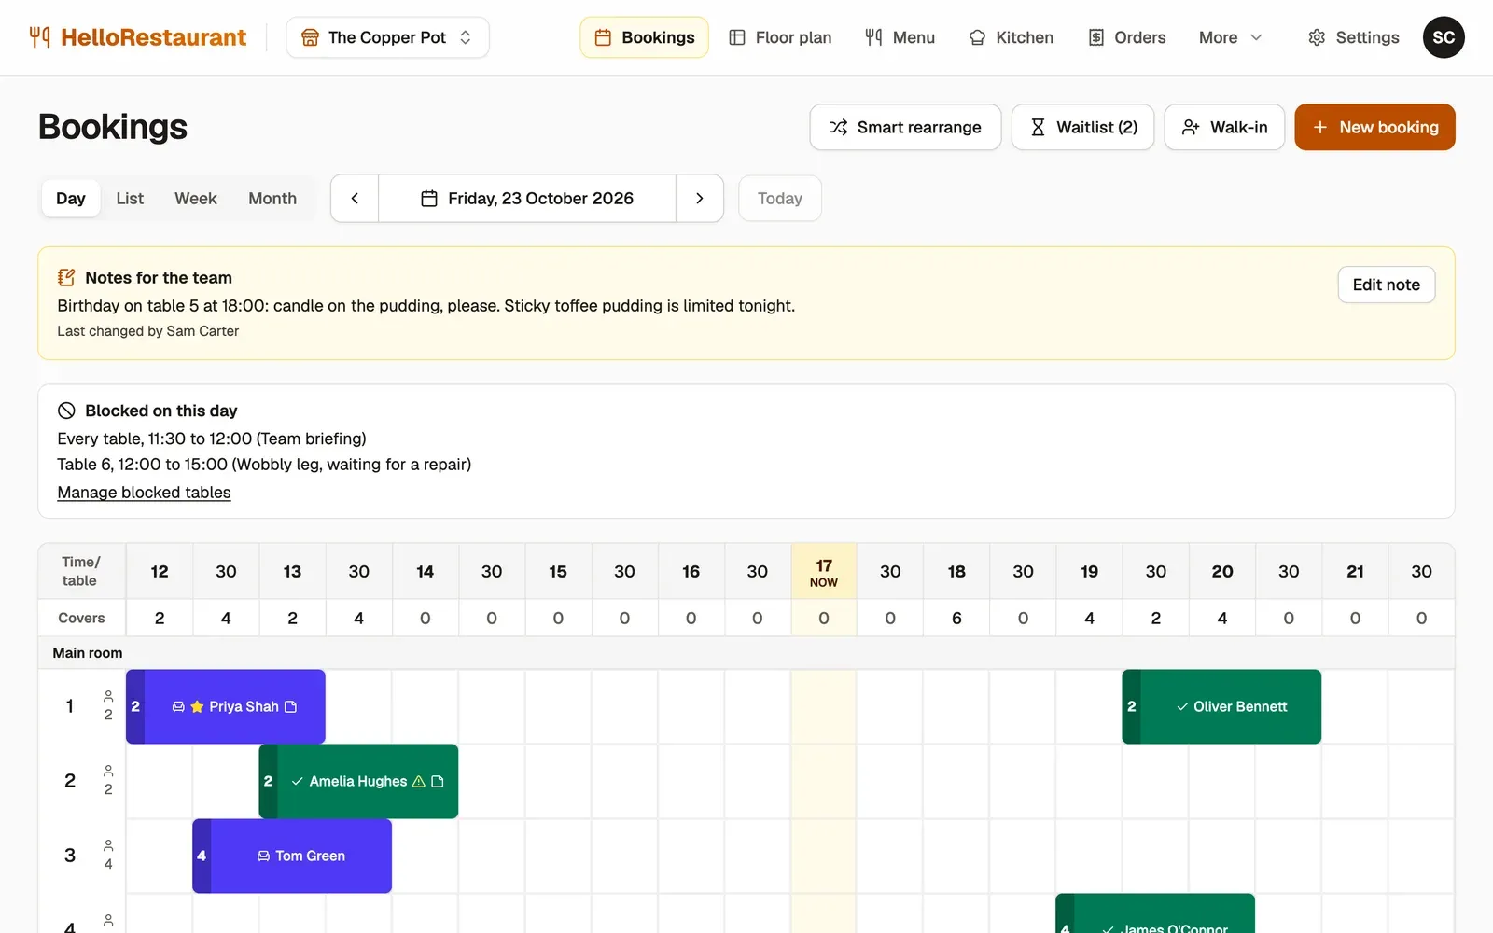The height and width of the screenshot is (933, 1493).
Task: Select the Day view
Action: [x=71, y=199]
